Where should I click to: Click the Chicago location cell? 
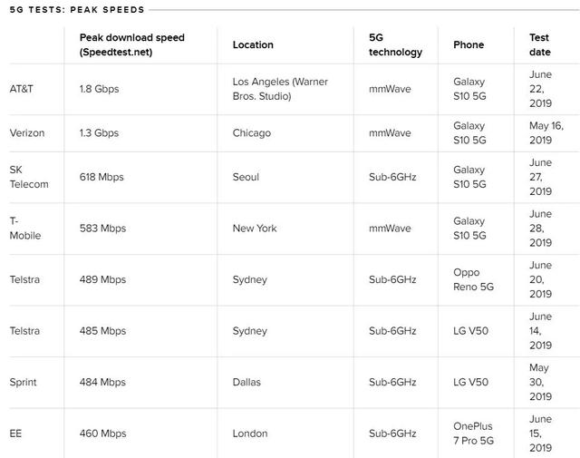pos(252,133)
